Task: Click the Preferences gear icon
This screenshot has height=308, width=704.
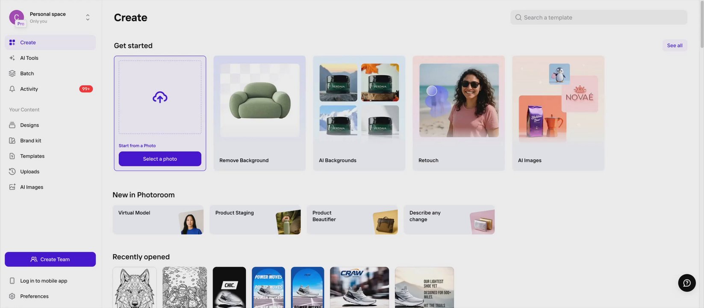Action: [12, 296]
